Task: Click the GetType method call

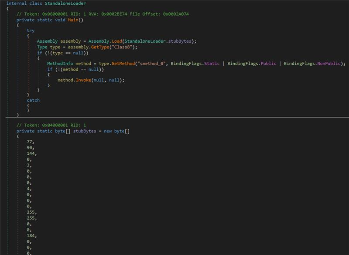Action: pyautogui.click(x=100, y=47)
